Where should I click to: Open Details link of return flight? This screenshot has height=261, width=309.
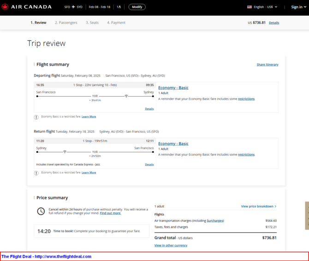pyautogui.click(x=149, y=164)
